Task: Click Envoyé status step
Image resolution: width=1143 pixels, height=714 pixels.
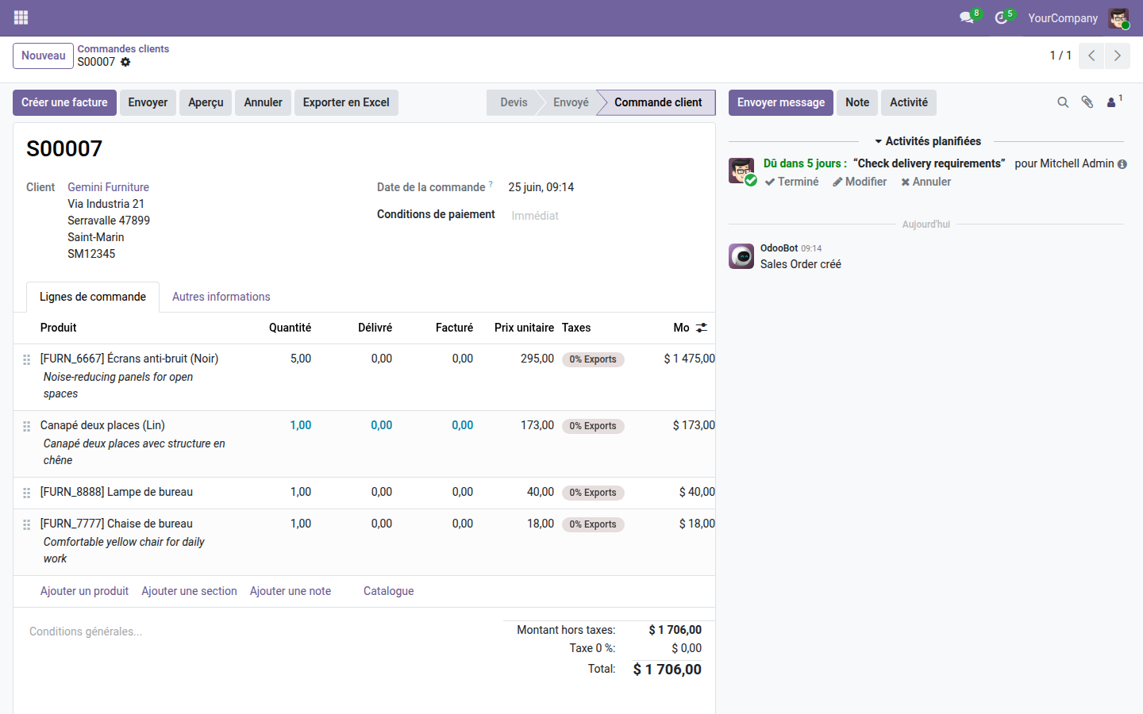Action: pos(571,102)
